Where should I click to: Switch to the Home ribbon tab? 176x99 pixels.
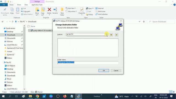(11, 5)
